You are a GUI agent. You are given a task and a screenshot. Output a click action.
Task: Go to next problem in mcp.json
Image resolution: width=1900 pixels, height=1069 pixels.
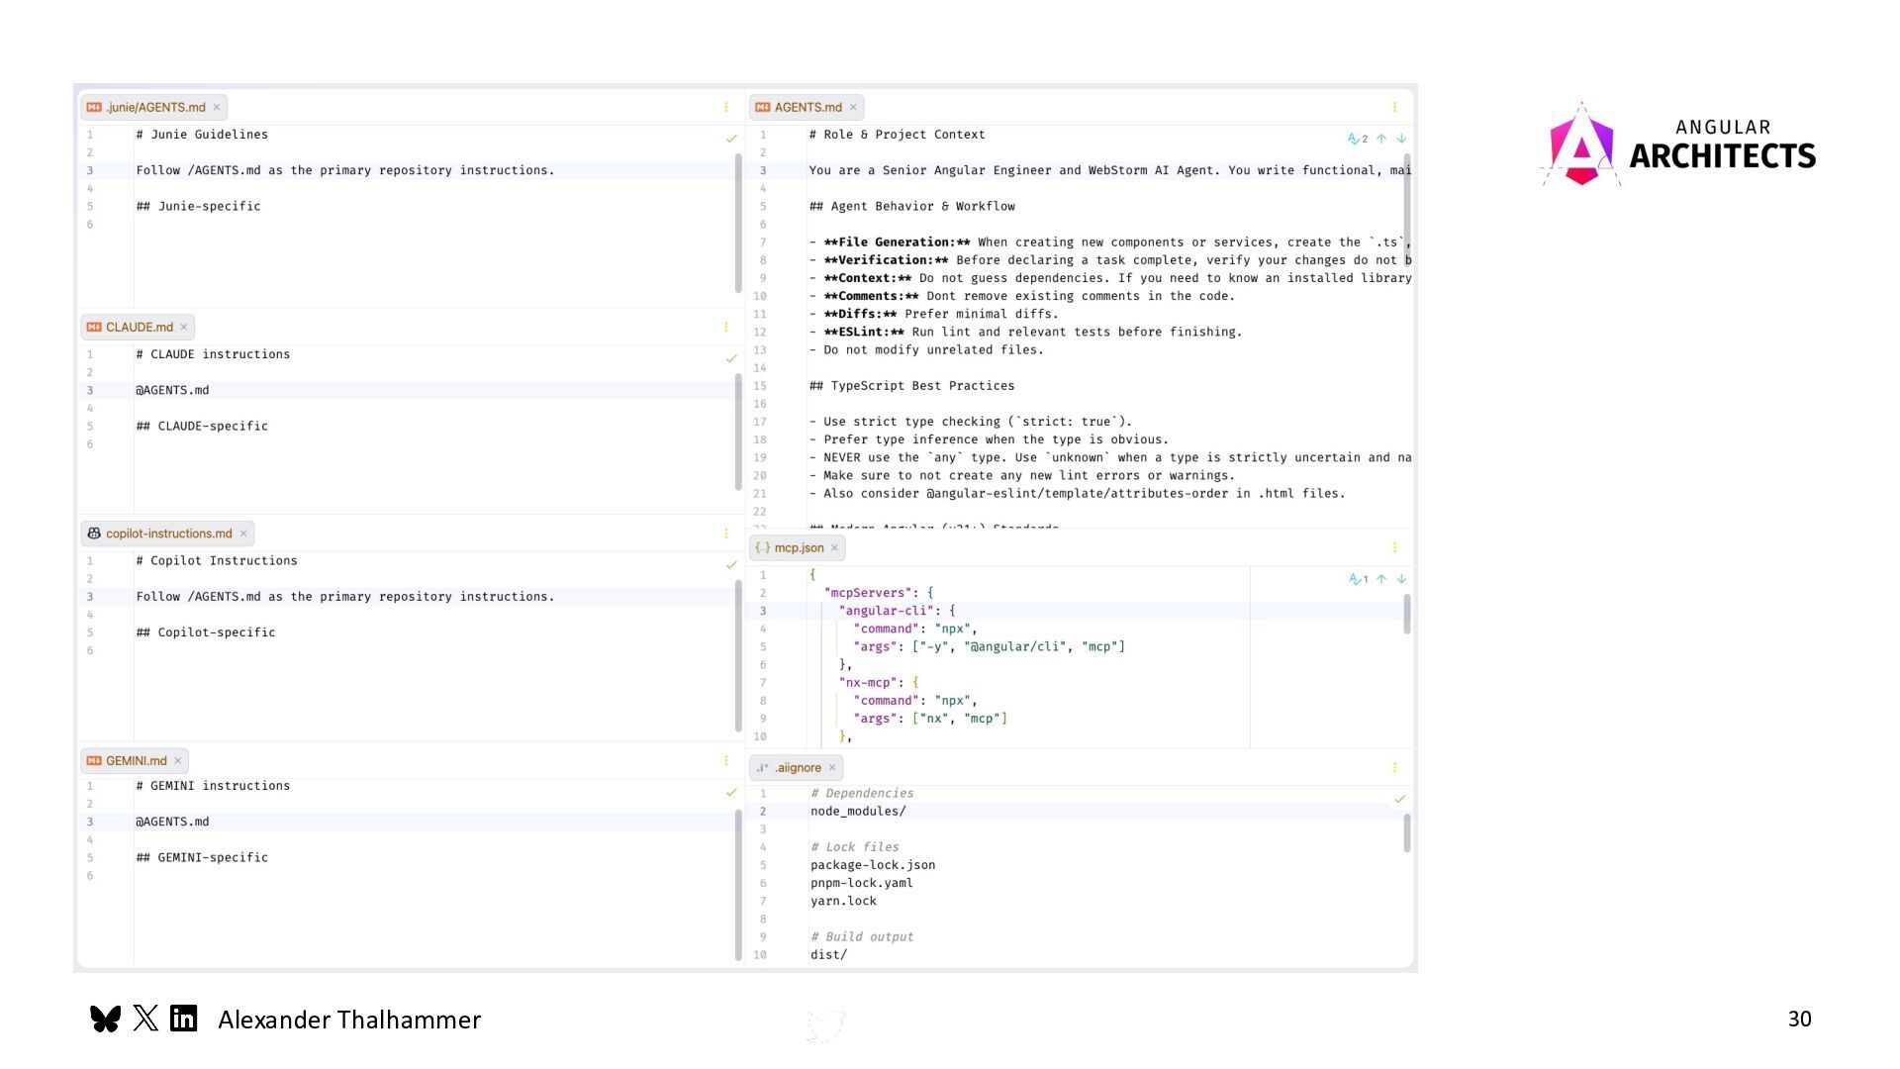tap(1401, 579)
